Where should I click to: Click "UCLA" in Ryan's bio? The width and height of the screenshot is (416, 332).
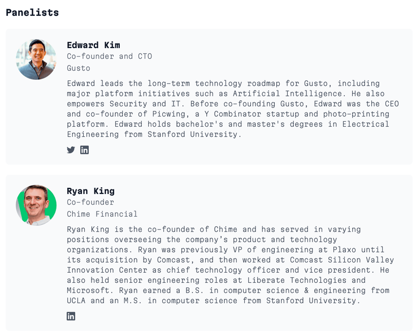(x=79, y=301)
